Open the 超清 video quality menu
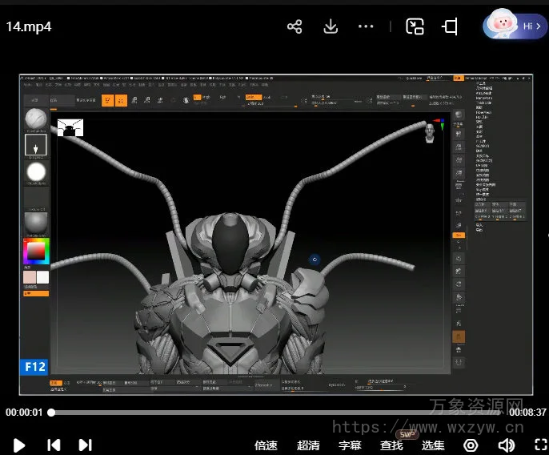 [308, 445]
